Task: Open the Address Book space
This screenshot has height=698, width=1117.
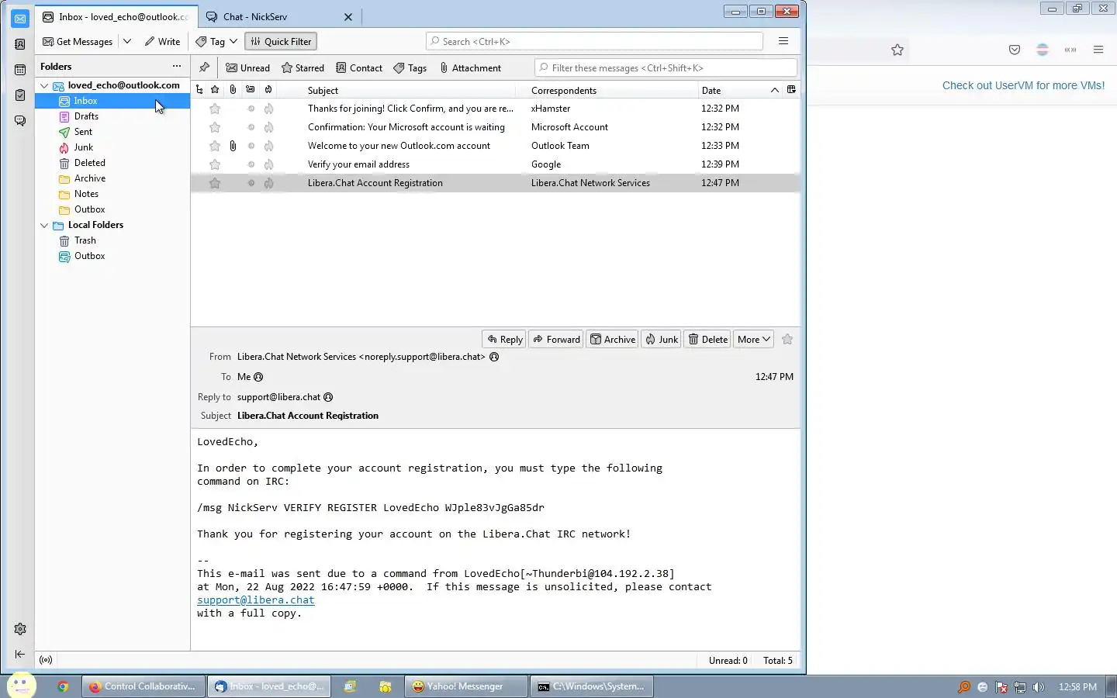Action: [20, 44]
